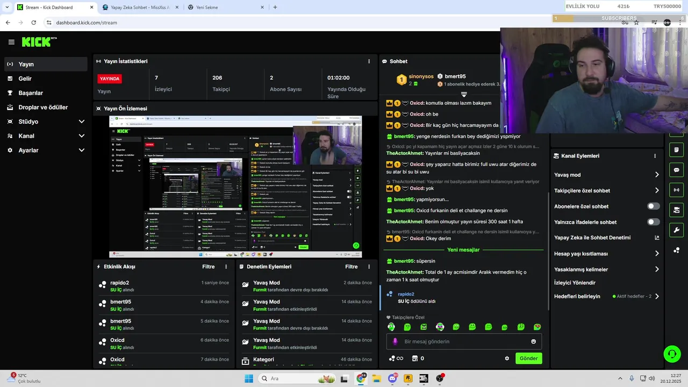Click the sinonysos top gifter name
The height and width of the screenshot is (387, 688).
[x=421, y=76]
